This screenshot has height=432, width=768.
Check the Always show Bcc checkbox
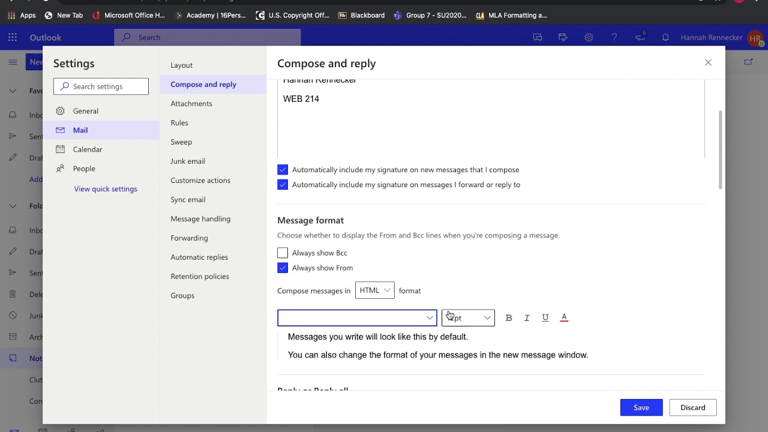[x=283, y=253]
